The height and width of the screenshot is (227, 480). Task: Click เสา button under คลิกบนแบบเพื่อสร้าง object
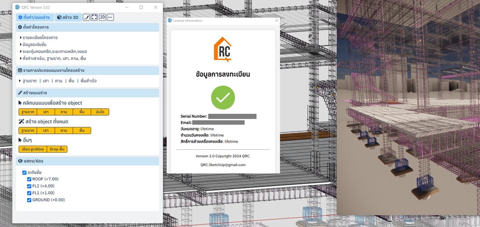click(x=46, y=112)
